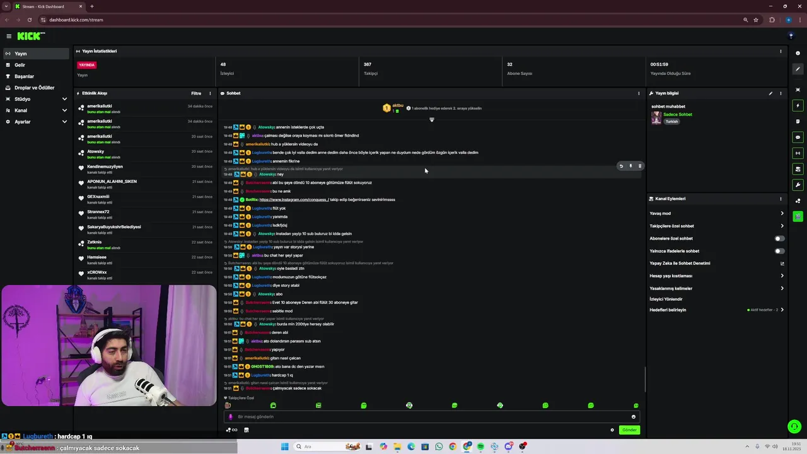Open the Yavaş mod settings chevron

pyautogui.click(x=782, y=213)
